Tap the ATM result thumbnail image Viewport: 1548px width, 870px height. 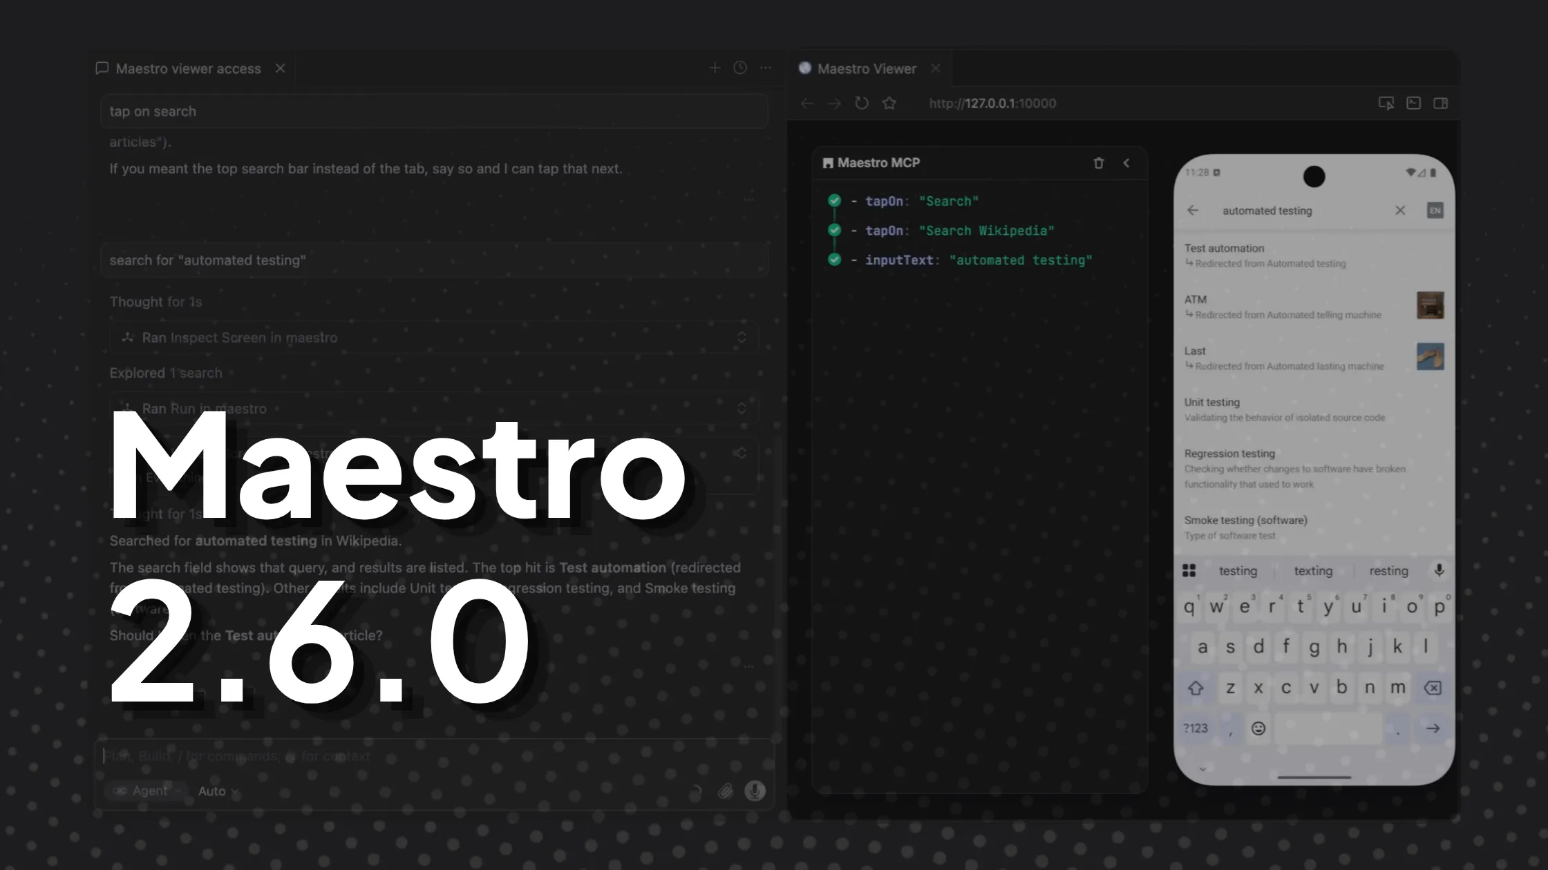coord(1430,305)
